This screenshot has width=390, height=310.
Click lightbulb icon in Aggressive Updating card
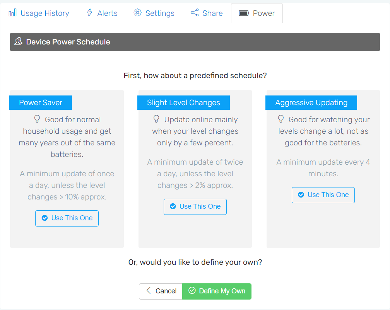(281, 119)
